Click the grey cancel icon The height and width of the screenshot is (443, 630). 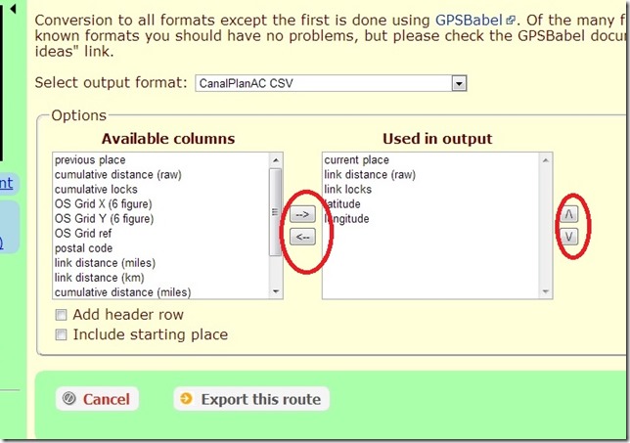69,398
